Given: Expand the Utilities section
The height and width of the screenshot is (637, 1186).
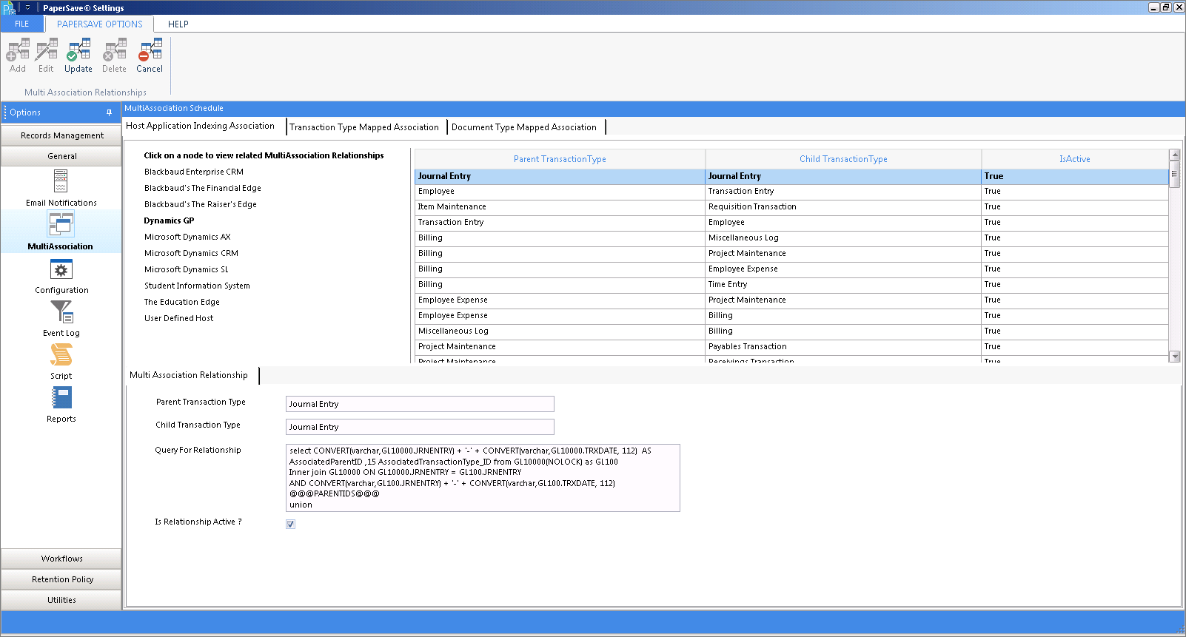Looking at the screenshot, I should coord(61,600).
